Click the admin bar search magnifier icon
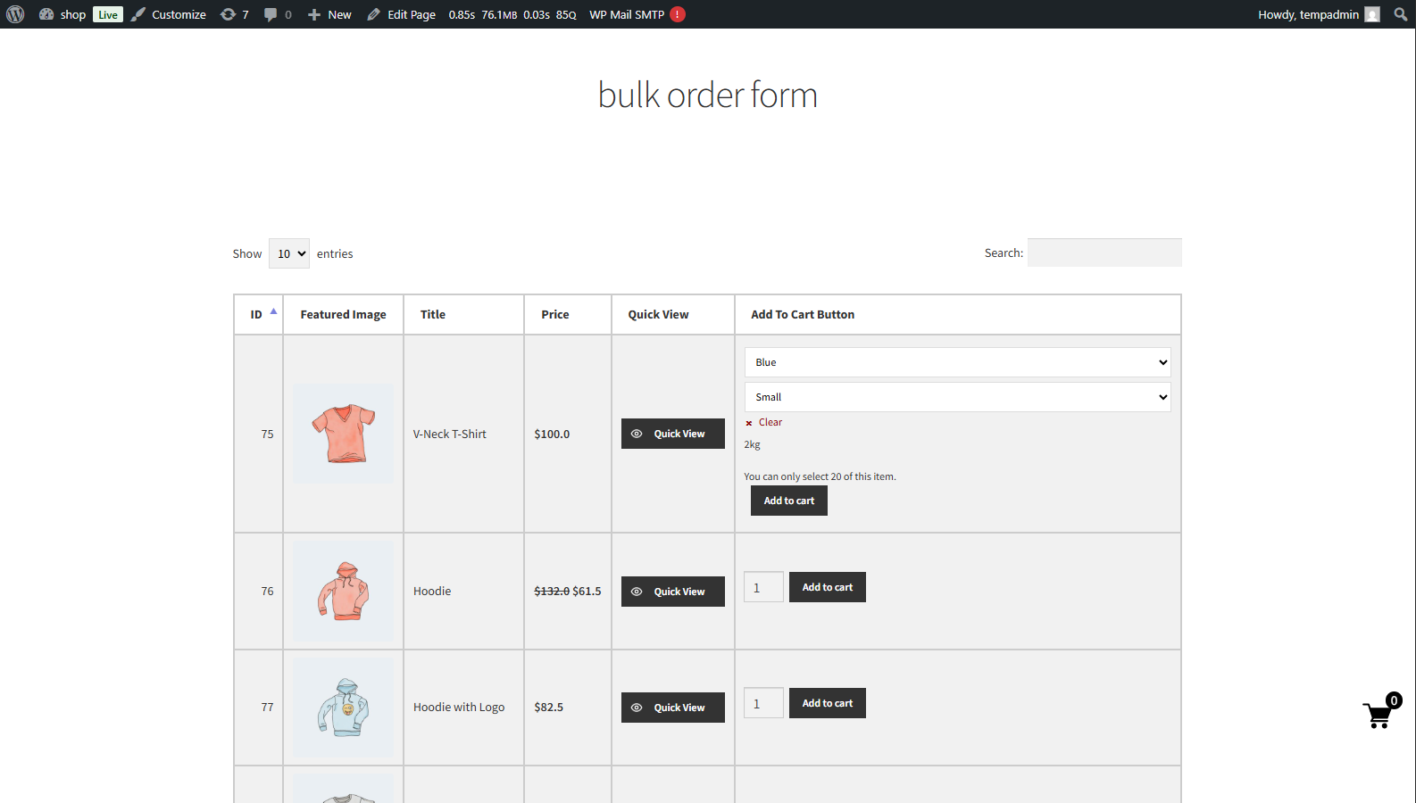This screenshot has height=803, width=1416. coord(1400,14)
